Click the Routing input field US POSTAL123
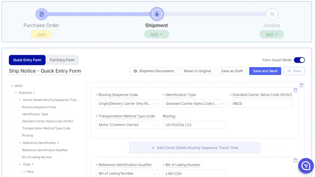The width and height of the screenshot is (315, 177). [x=194, y=125]
